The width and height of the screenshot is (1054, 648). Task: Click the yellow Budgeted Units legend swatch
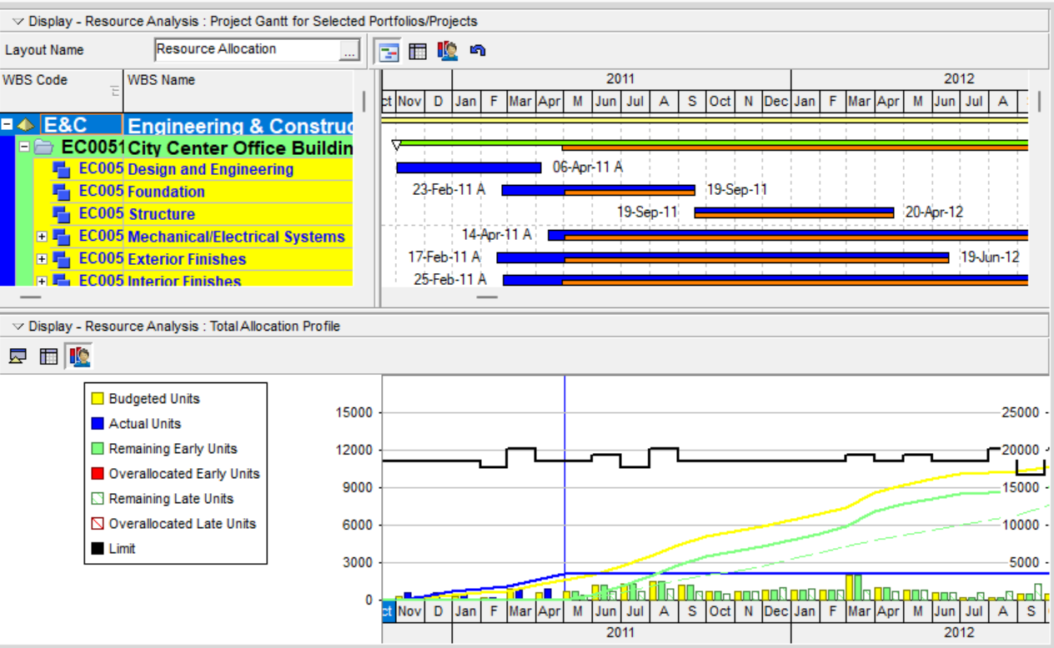[x=98, y=399]
